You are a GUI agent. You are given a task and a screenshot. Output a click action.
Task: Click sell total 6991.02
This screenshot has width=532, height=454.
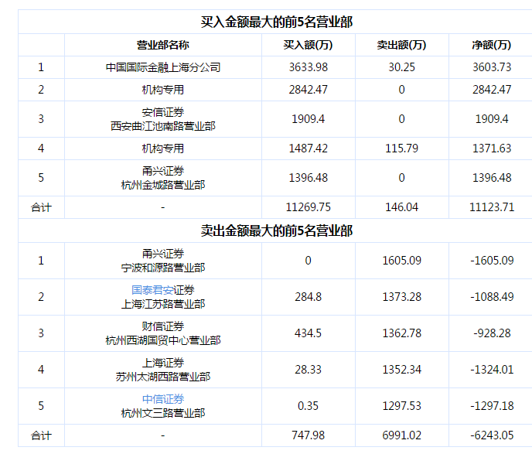(402, 435)
